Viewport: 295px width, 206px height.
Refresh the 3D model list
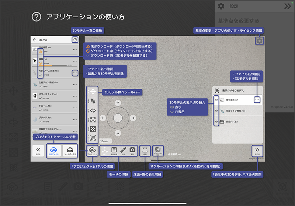pos(75,40)
